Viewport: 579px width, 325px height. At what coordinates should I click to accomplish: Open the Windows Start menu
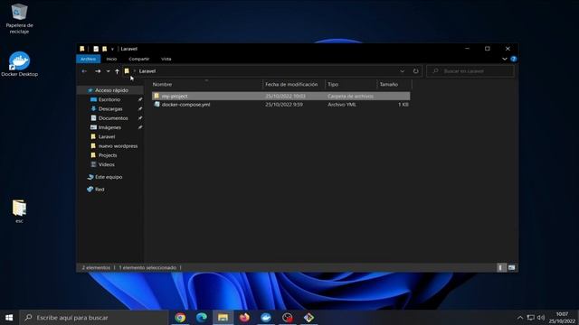tap(9, 317)
